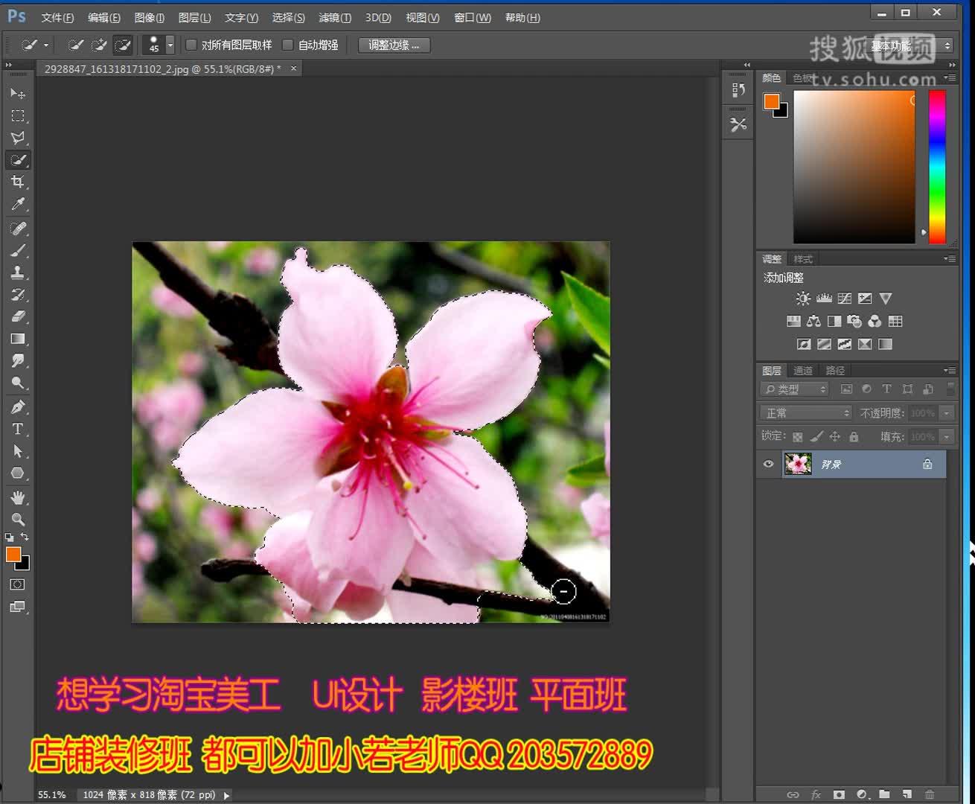The height and width of the screenshot is (804, 975).
Task: Select the Crop tool
Action: [18, 182]
